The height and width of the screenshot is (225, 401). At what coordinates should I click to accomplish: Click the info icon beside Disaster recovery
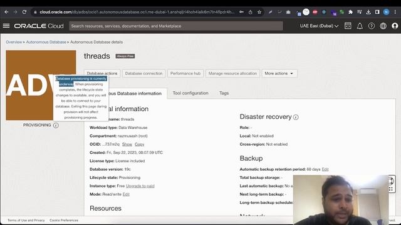click(296, 117)
